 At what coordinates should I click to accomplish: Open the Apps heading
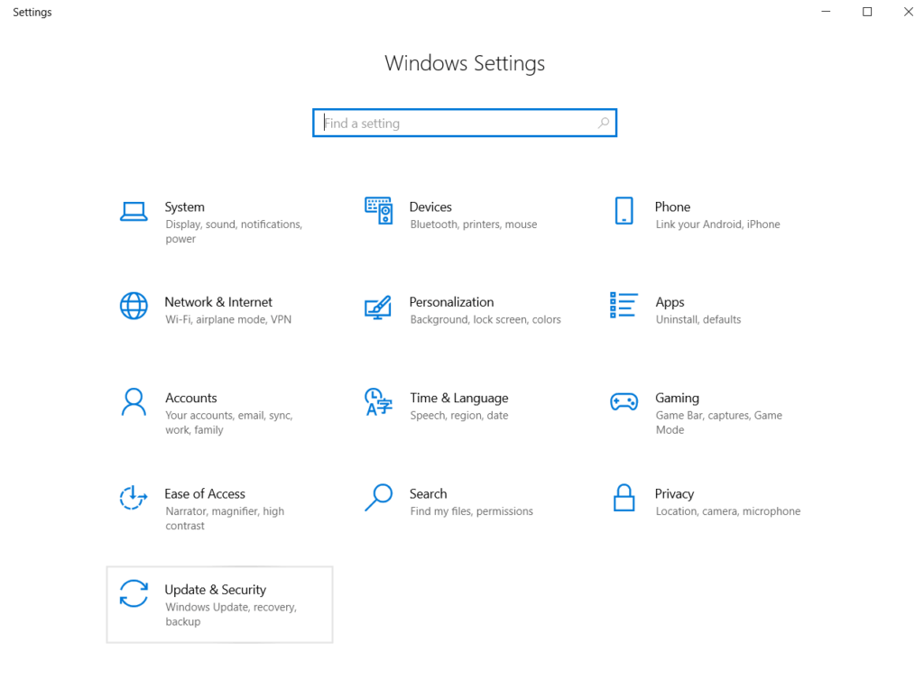click(670, 303)
